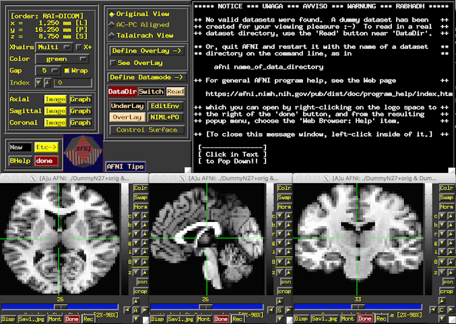The width and height of the screenshot is (456, 324).
Task: Click down arrow below 'S' in sagittal window
Action: pyautogui.click(x=280, y=319)
